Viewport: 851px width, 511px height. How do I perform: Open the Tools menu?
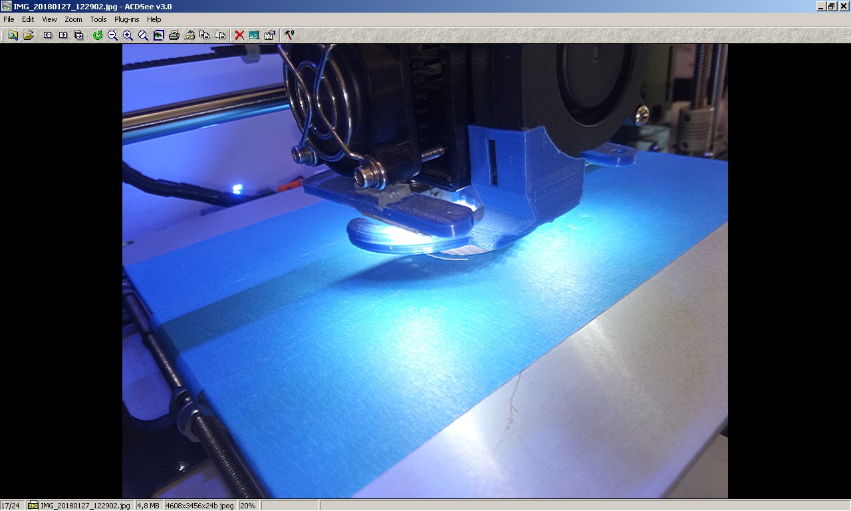click(98, 19)
